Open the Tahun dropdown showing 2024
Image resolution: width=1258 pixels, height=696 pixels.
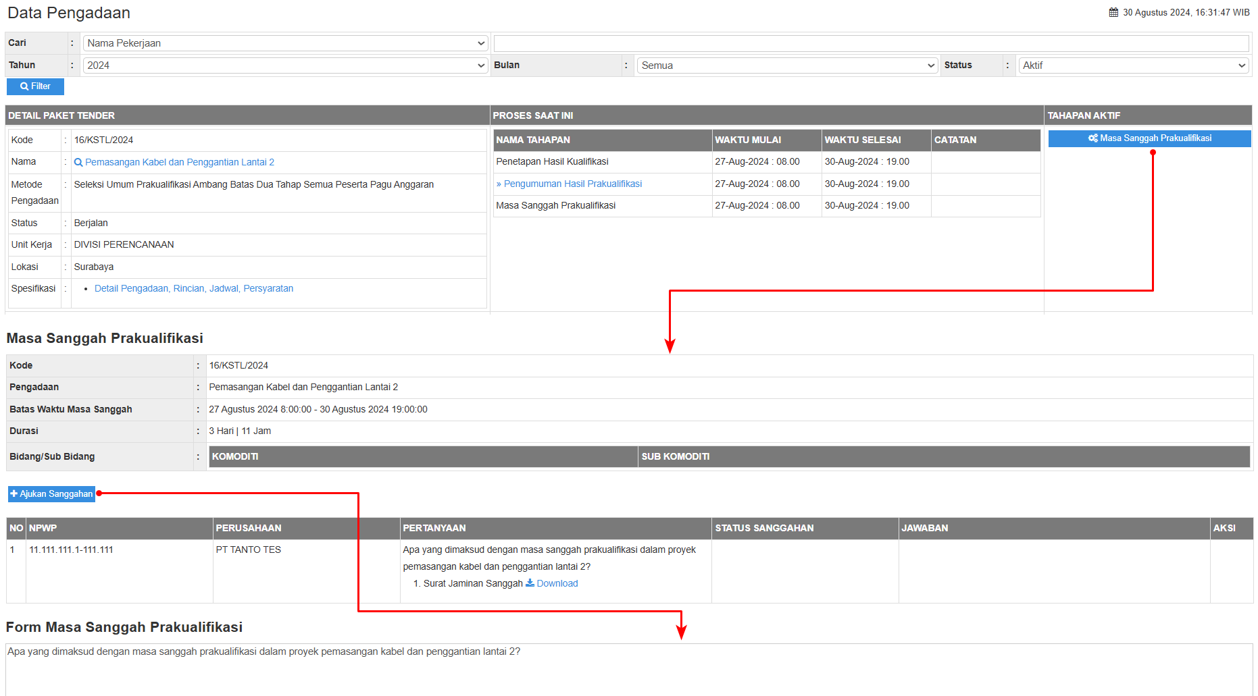pos(285,65)
